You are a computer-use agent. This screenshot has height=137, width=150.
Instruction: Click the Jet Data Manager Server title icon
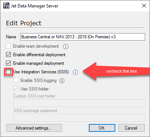(6, 6)
